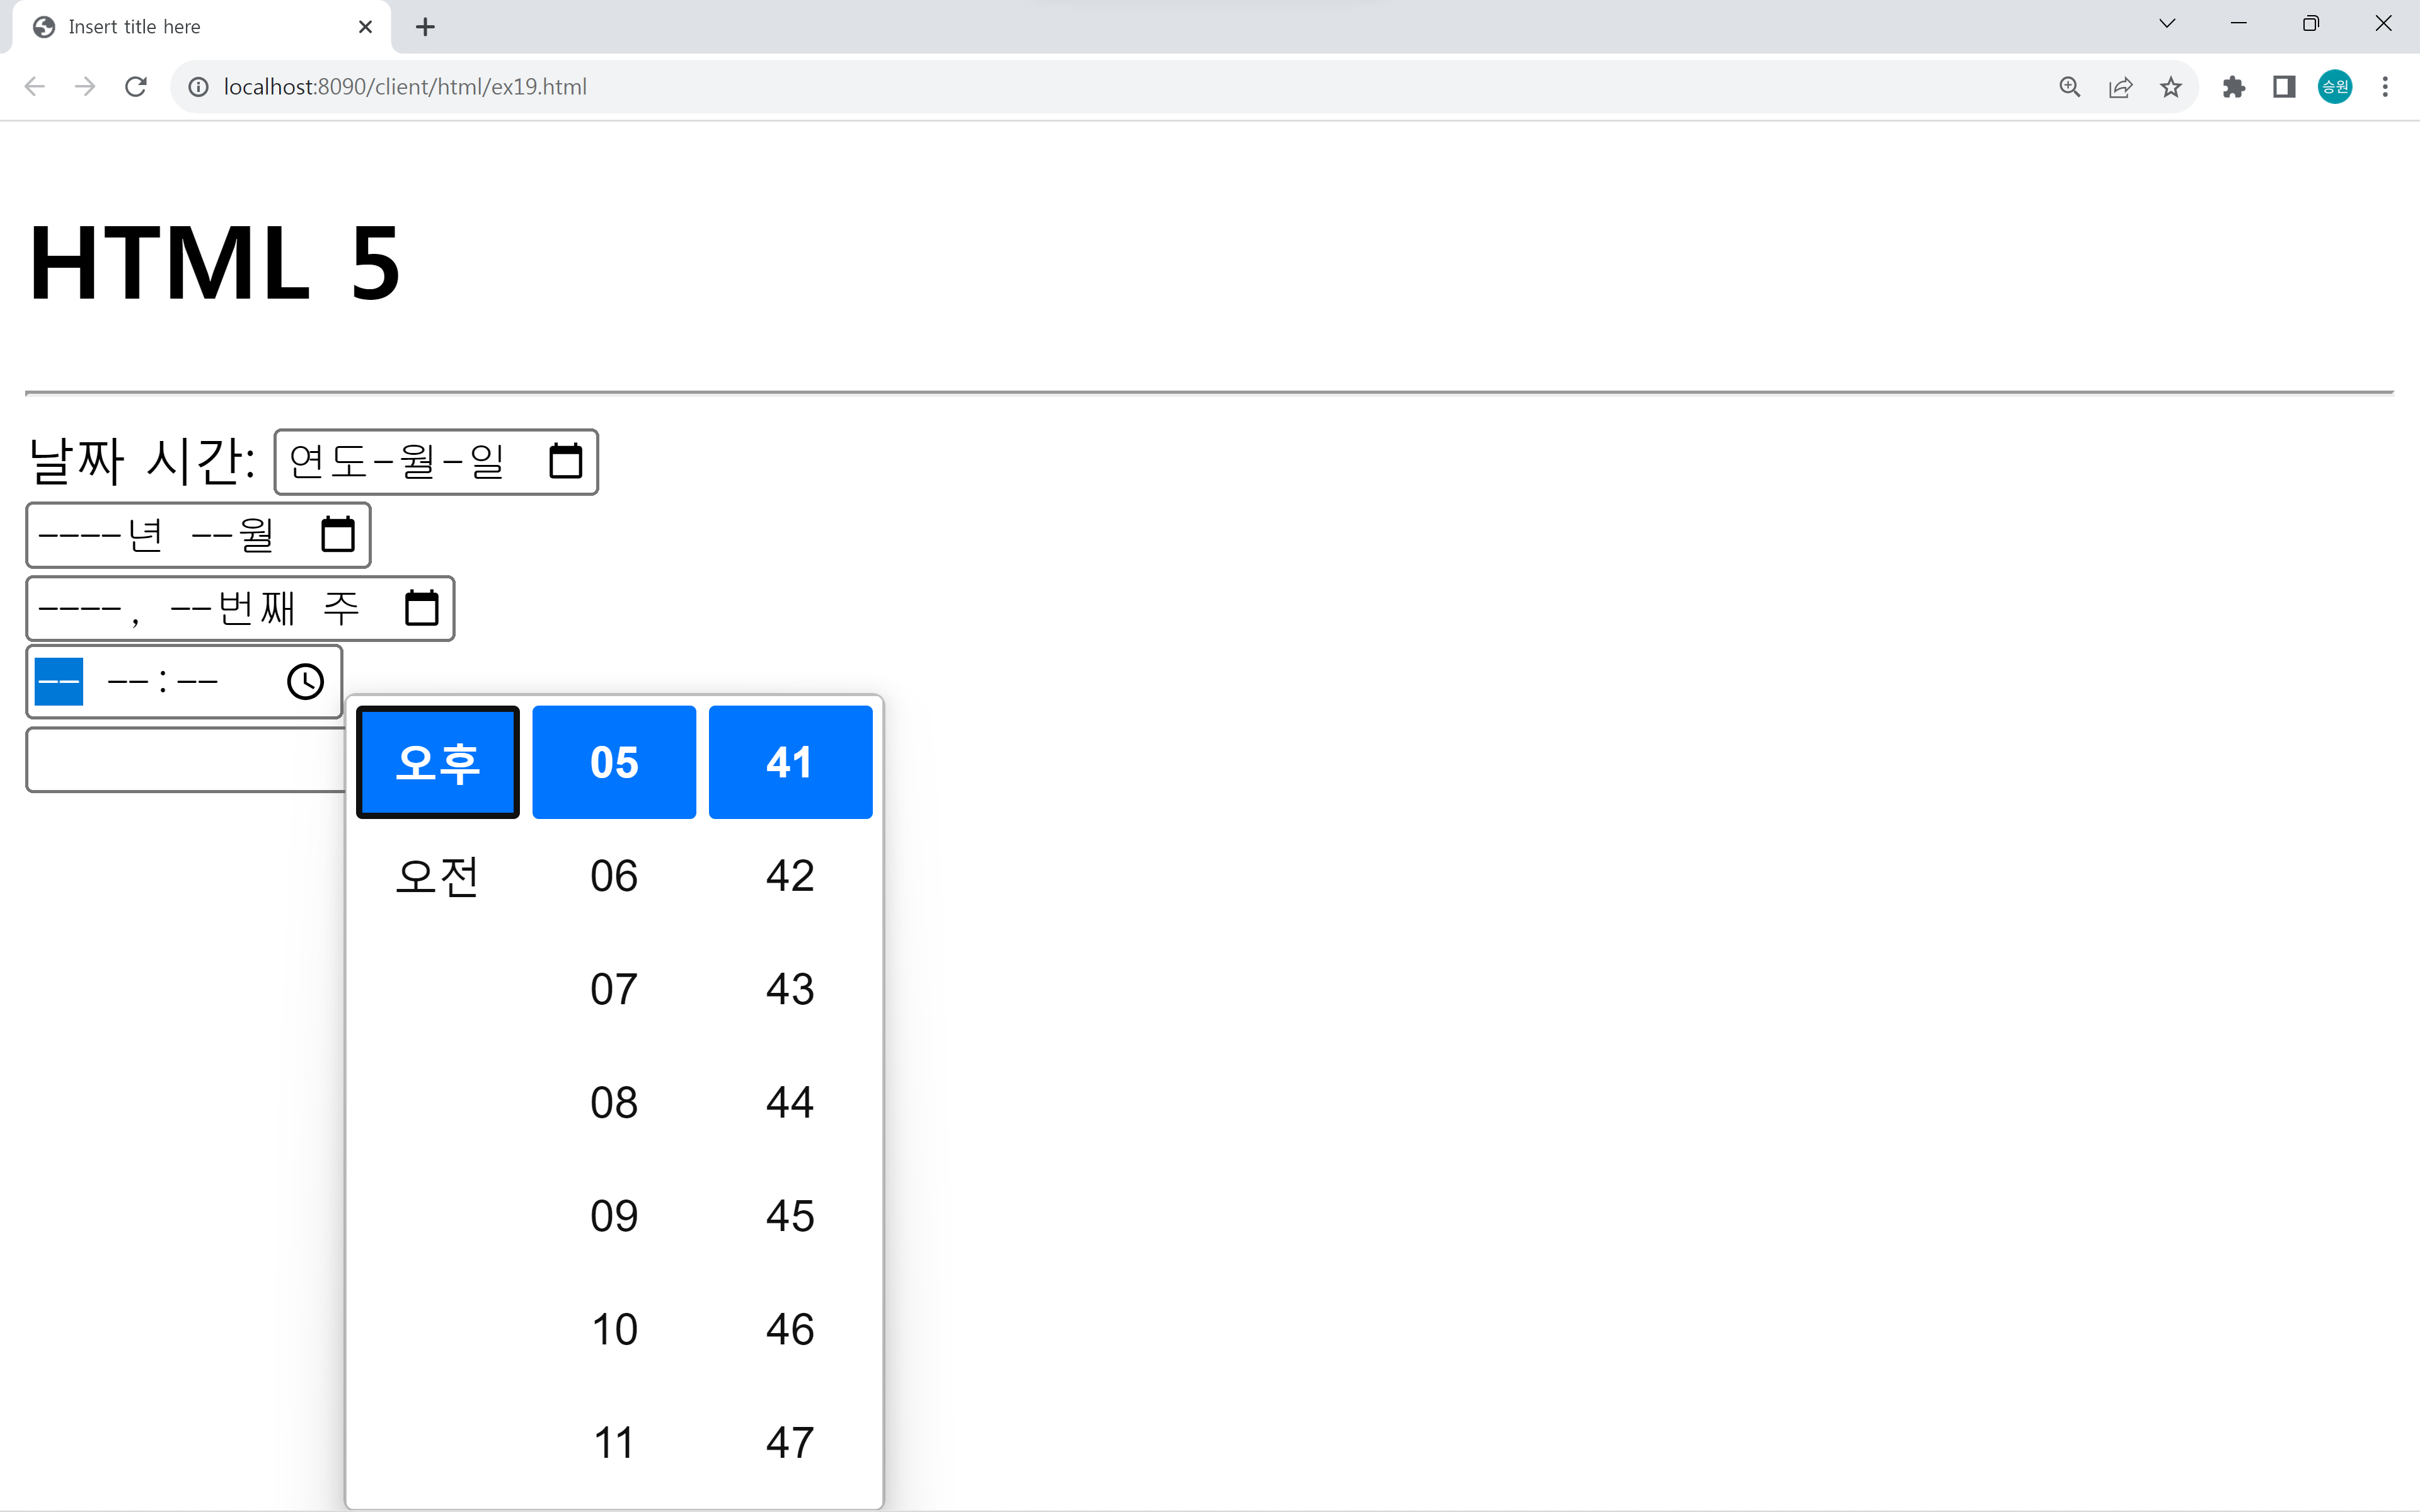The height and width of the screenshot is (1512, 2420).
Task: Reload the current page
Action: click(136, 87)
